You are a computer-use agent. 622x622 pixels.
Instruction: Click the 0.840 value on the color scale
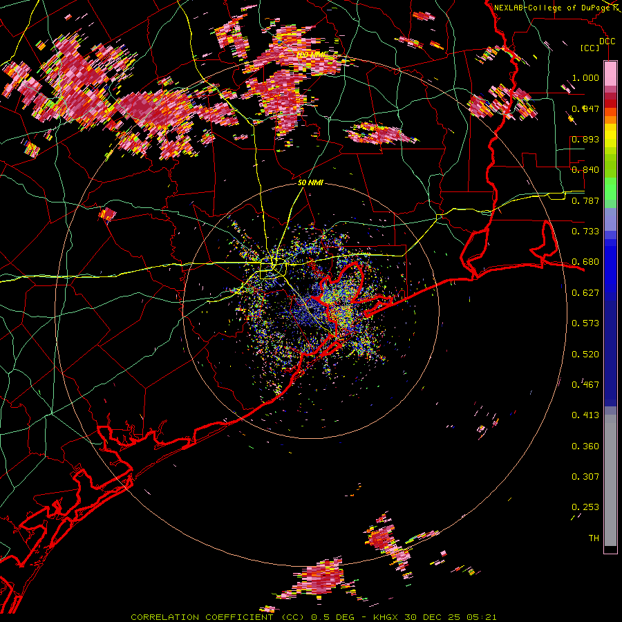[x=585, y=169]
